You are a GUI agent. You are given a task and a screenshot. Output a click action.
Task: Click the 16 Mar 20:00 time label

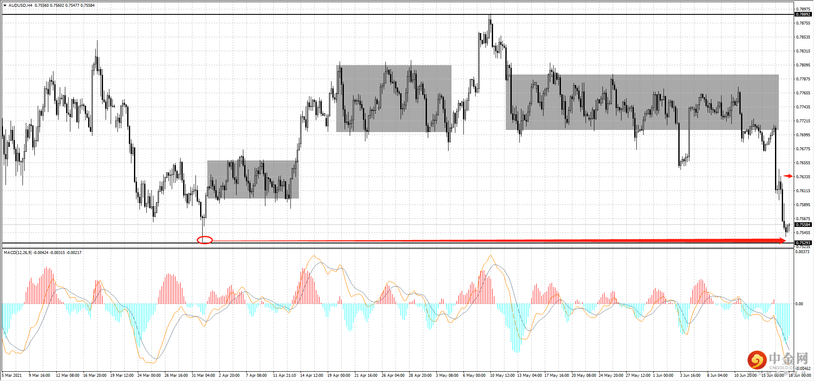pyautogui.click(x=95, y=375)
